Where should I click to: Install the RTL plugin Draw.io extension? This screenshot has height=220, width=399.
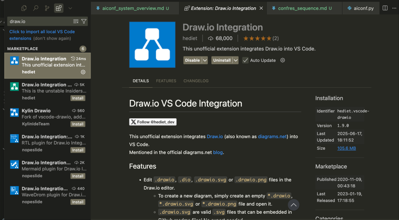(x=78, y=150)
